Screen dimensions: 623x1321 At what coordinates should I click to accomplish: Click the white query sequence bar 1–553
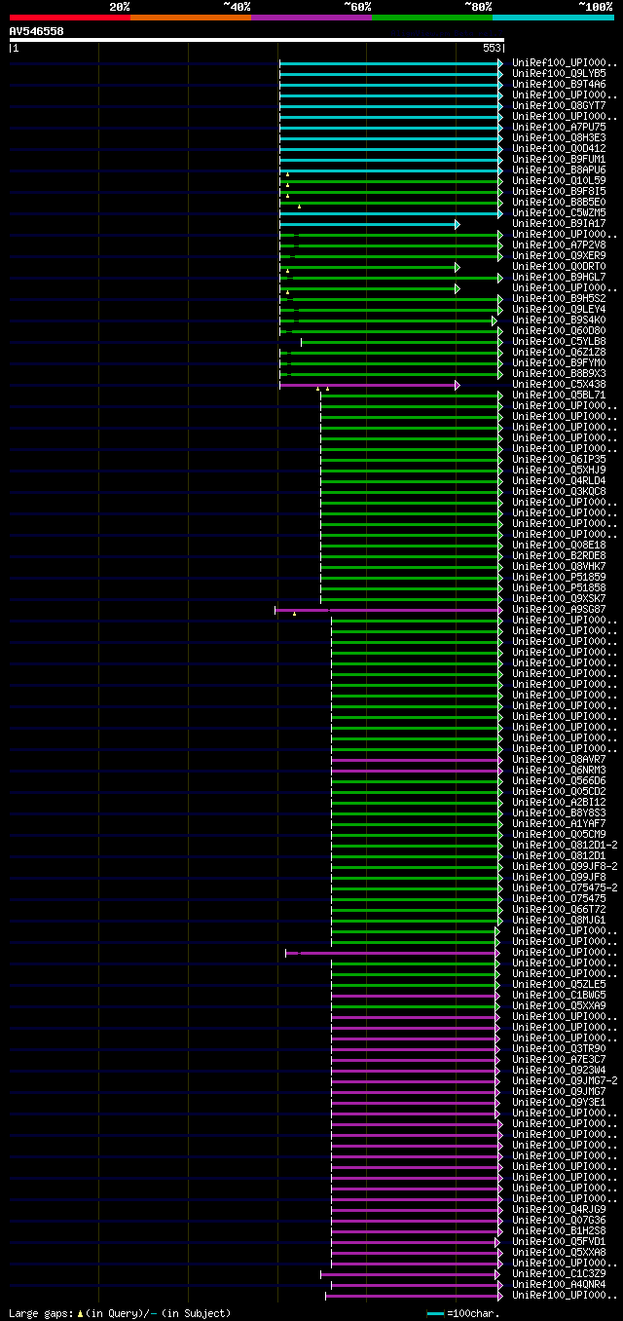point(257,40)
